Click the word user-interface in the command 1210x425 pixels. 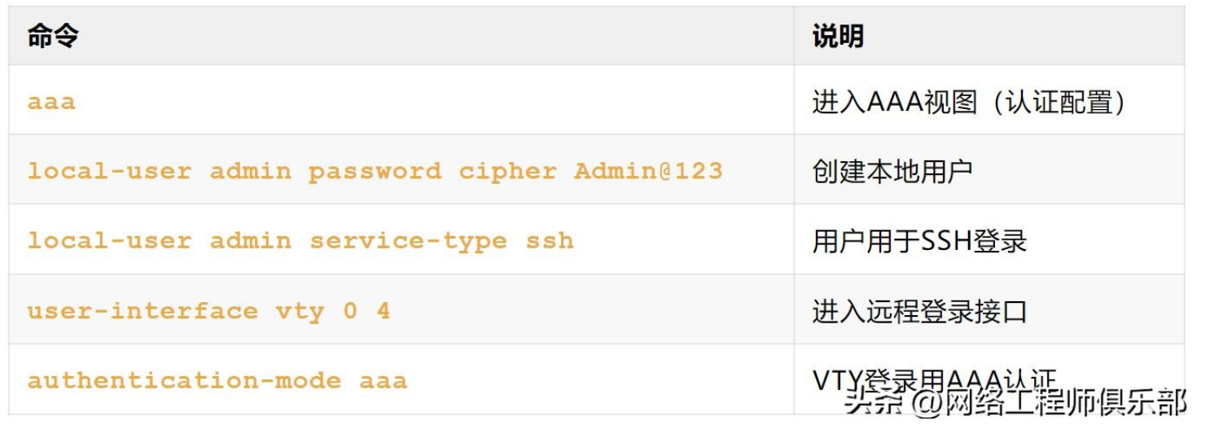[142, 312]
